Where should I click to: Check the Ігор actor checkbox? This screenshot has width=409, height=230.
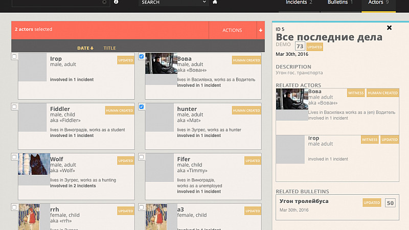click(14, 56)
